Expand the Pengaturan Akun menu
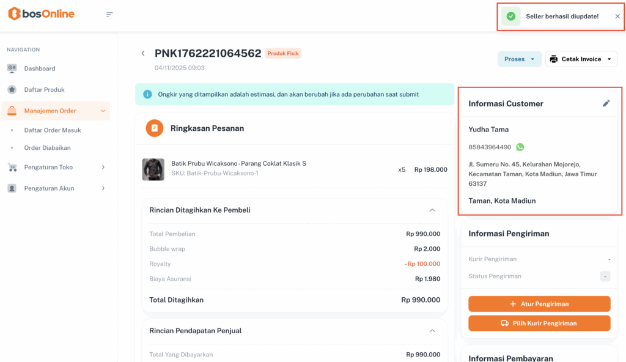This screenshot has height=362, width=626. (x=103, y=188)
